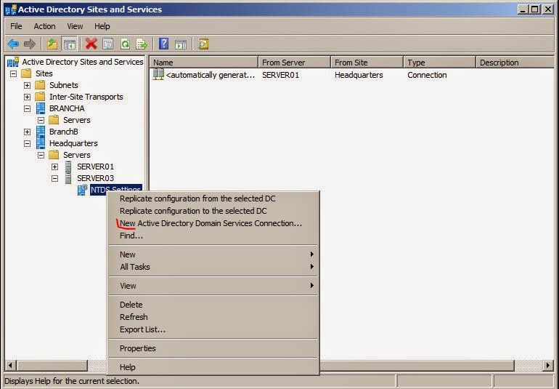The width and height of the screenshot is (559, 389).
Task: Click the BranchB site icon
Action: [x=41, y=132]
